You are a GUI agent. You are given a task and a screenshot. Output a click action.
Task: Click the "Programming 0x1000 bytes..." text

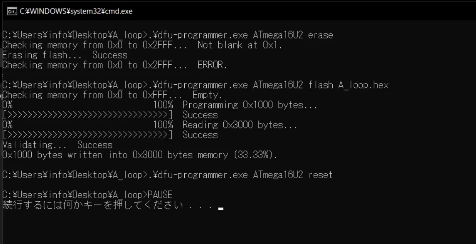point(250,105)
